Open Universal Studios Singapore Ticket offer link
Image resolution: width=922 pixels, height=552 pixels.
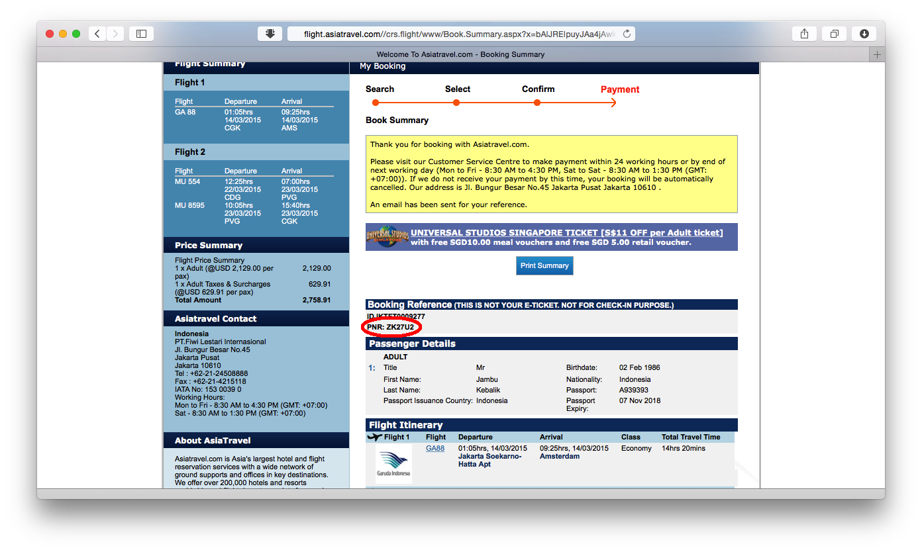566,233
